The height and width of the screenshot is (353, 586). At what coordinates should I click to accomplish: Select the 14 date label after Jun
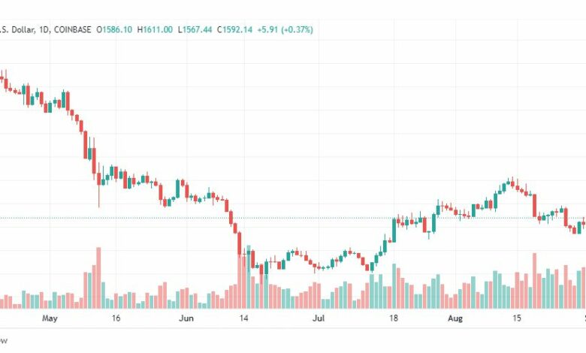(243, 318)
